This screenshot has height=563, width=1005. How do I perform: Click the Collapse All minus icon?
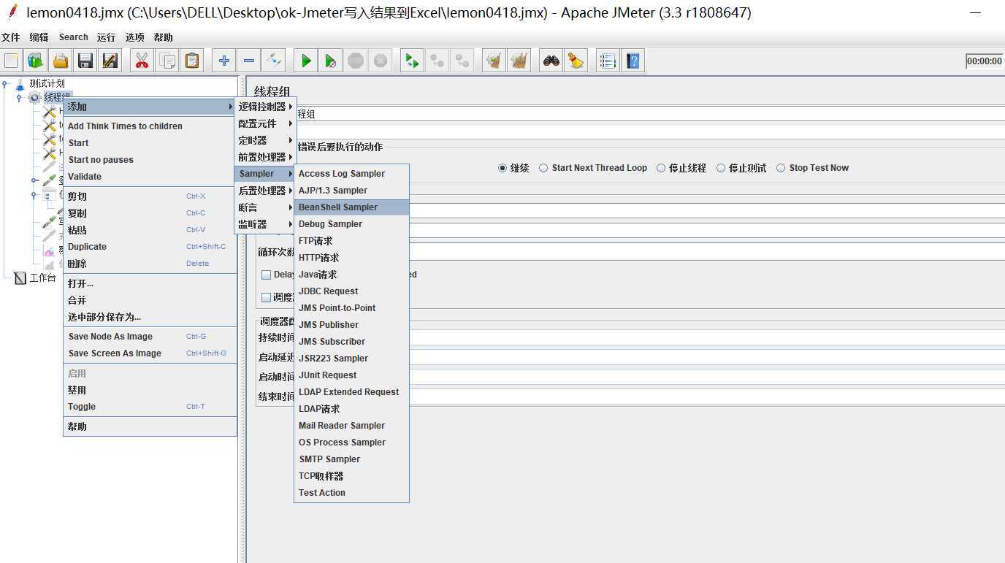249,61
